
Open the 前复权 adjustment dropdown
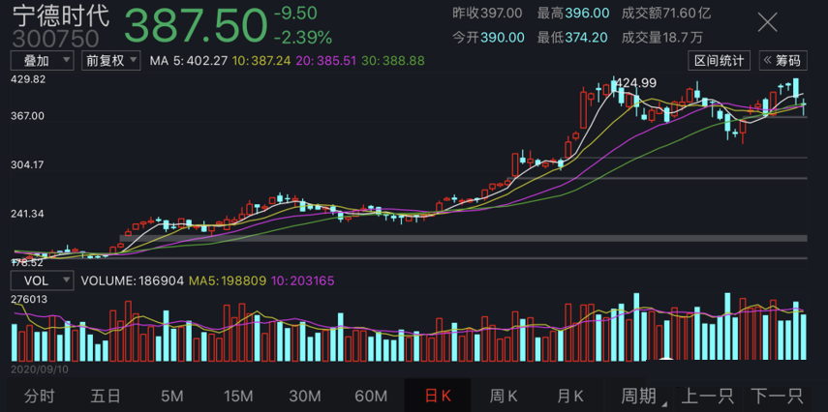[x=111, y=61]
